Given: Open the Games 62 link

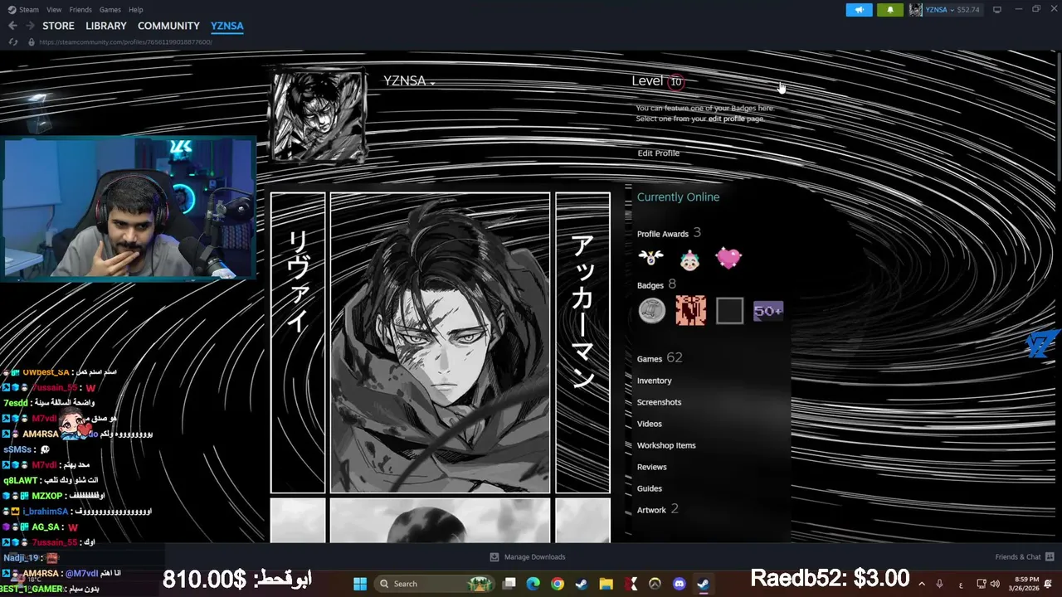Looking at the screenshot, I should click(660, 358).
